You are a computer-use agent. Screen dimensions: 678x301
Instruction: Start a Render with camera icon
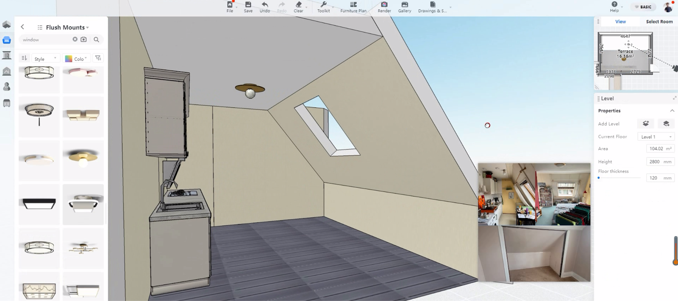point(384,7)
